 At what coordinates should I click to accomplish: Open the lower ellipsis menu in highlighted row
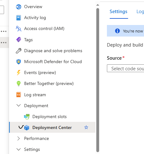pyautogui.click(x=4, y=42)
